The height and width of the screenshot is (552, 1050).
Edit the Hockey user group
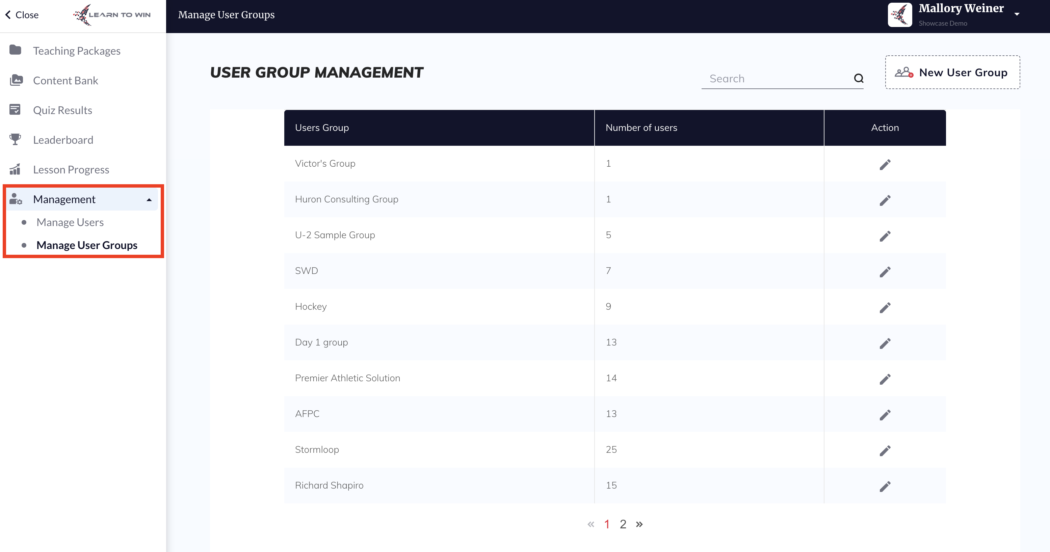[885, 308]
